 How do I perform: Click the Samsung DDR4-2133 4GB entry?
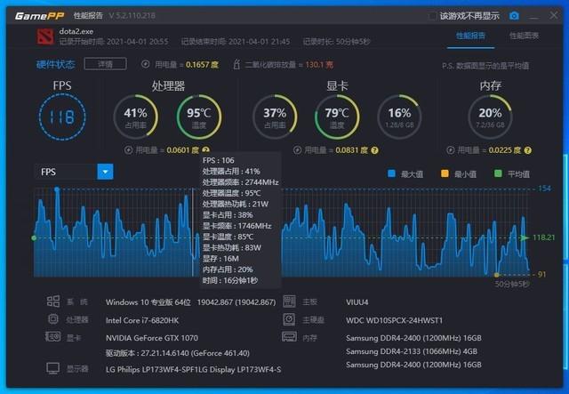click(412, 351)
